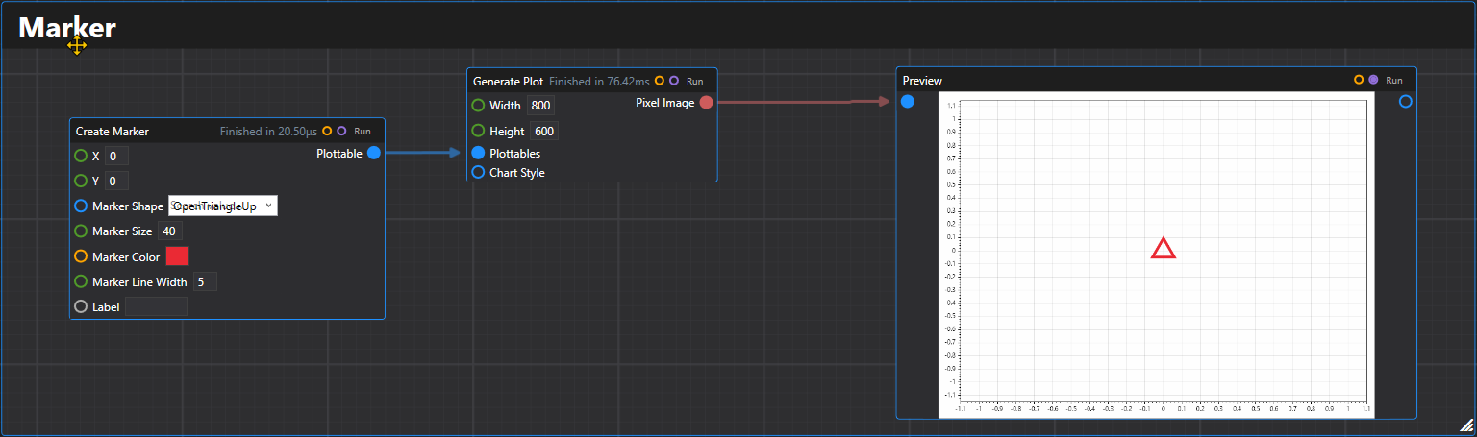Click the Label input port
Viewport: 1477px width, 437px height.
[81, 306]
